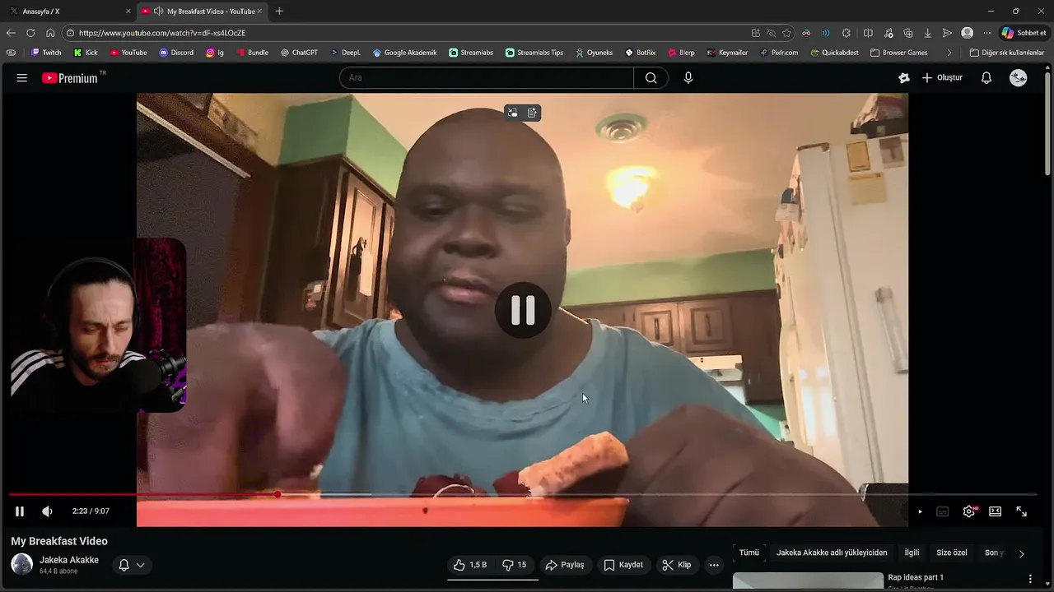Click the pop-out icon above the video
The width and height of the screenshot is (1054, 592).
(512, 113)
